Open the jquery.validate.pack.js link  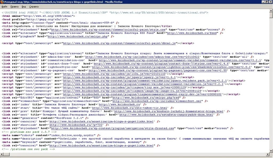pos(145,81)
